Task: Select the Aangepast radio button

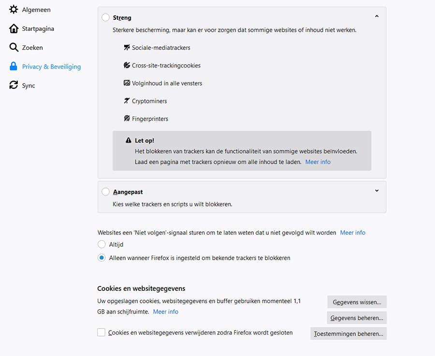Action: click(106, 192)
